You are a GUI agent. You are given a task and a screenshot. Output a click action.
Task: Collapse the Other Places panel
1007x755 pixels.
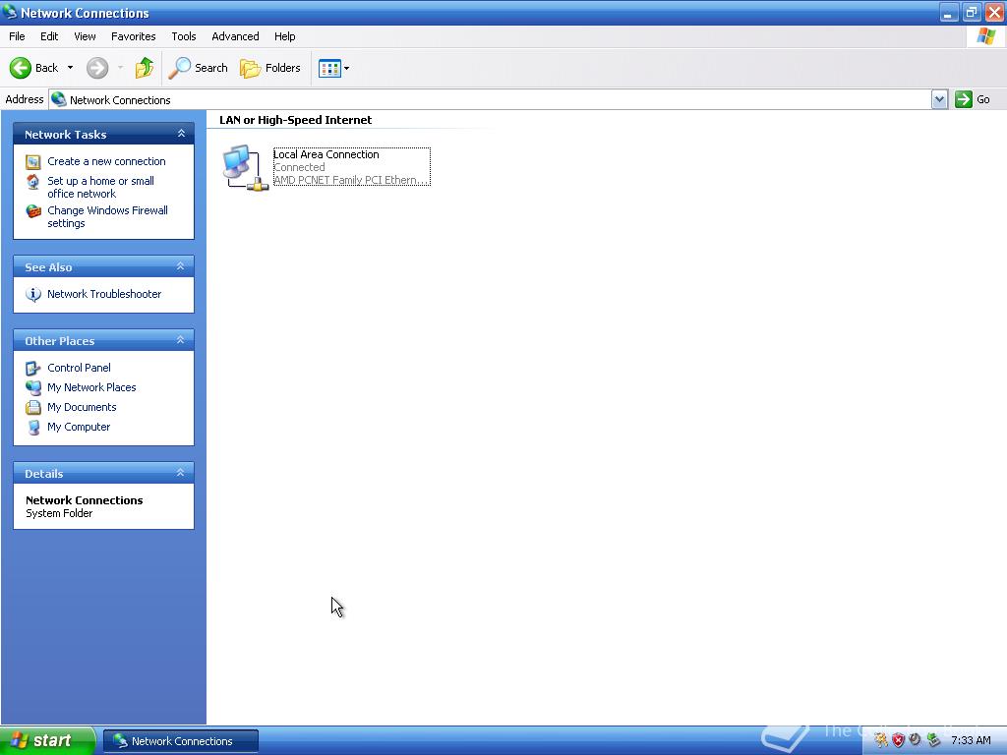click(181, 340)
